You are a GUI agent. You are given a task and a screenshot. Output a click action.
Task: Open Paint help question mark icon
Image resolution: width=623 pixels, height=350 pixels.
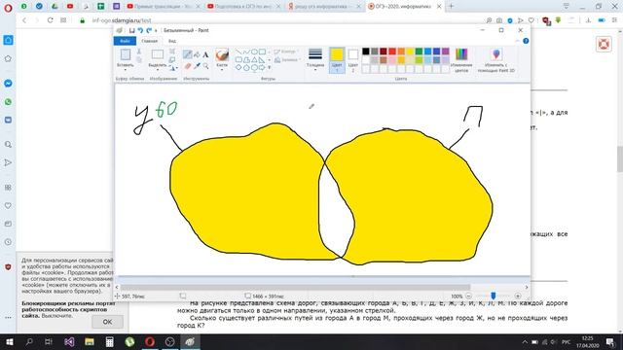[x=526, y=41]
